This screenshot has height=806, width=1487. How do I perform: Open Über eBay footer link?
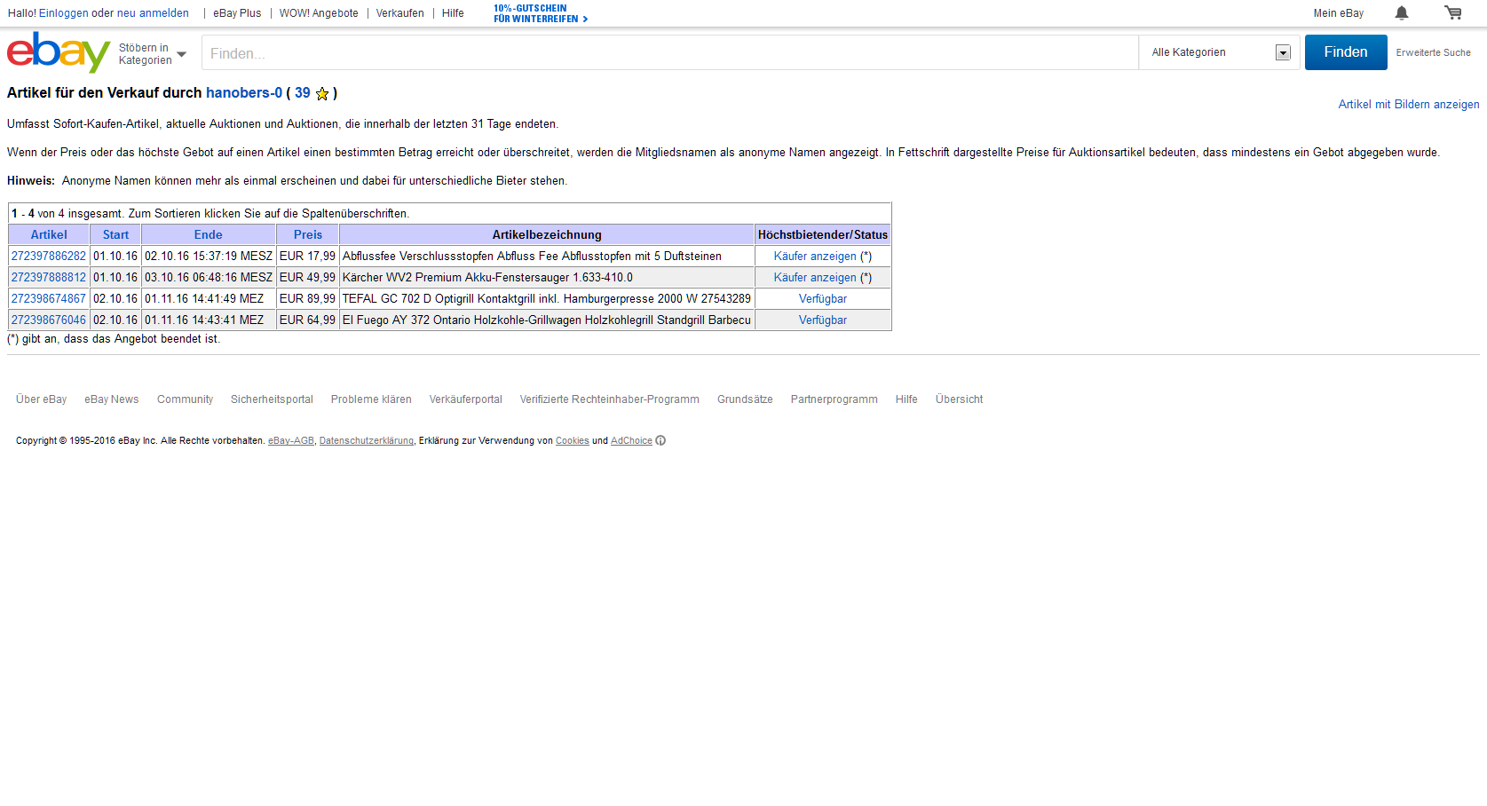pos(41,399)
